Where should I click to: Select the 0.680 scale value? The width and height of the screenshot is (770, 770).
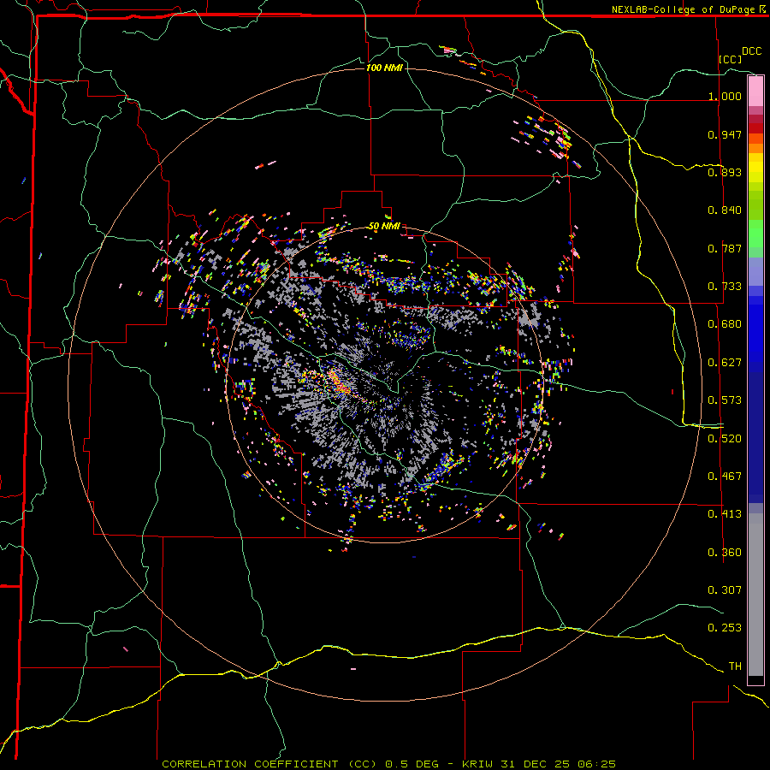pyautogui.click(x=725, y=324)
